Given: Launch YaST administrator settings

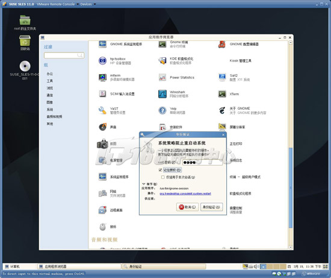Looking at the screenshot, I should pyautogui.click(x=102, y=110).
